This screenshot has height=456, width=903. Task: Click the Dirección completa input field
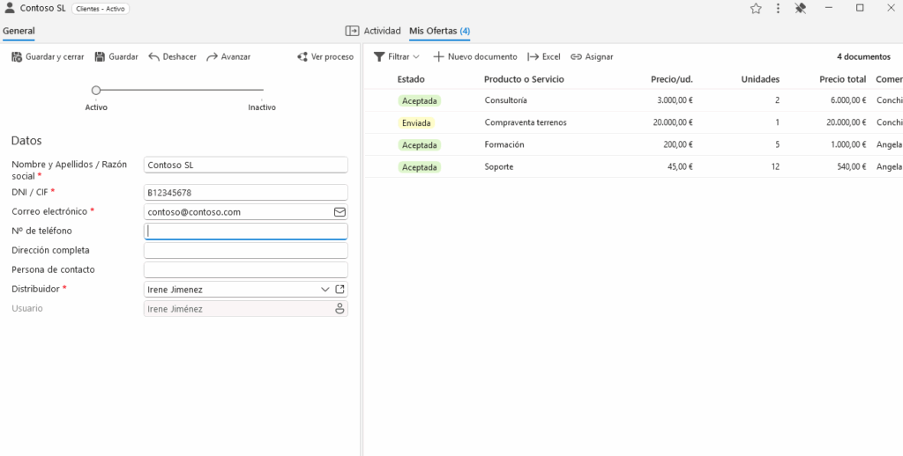click(245, 251)
